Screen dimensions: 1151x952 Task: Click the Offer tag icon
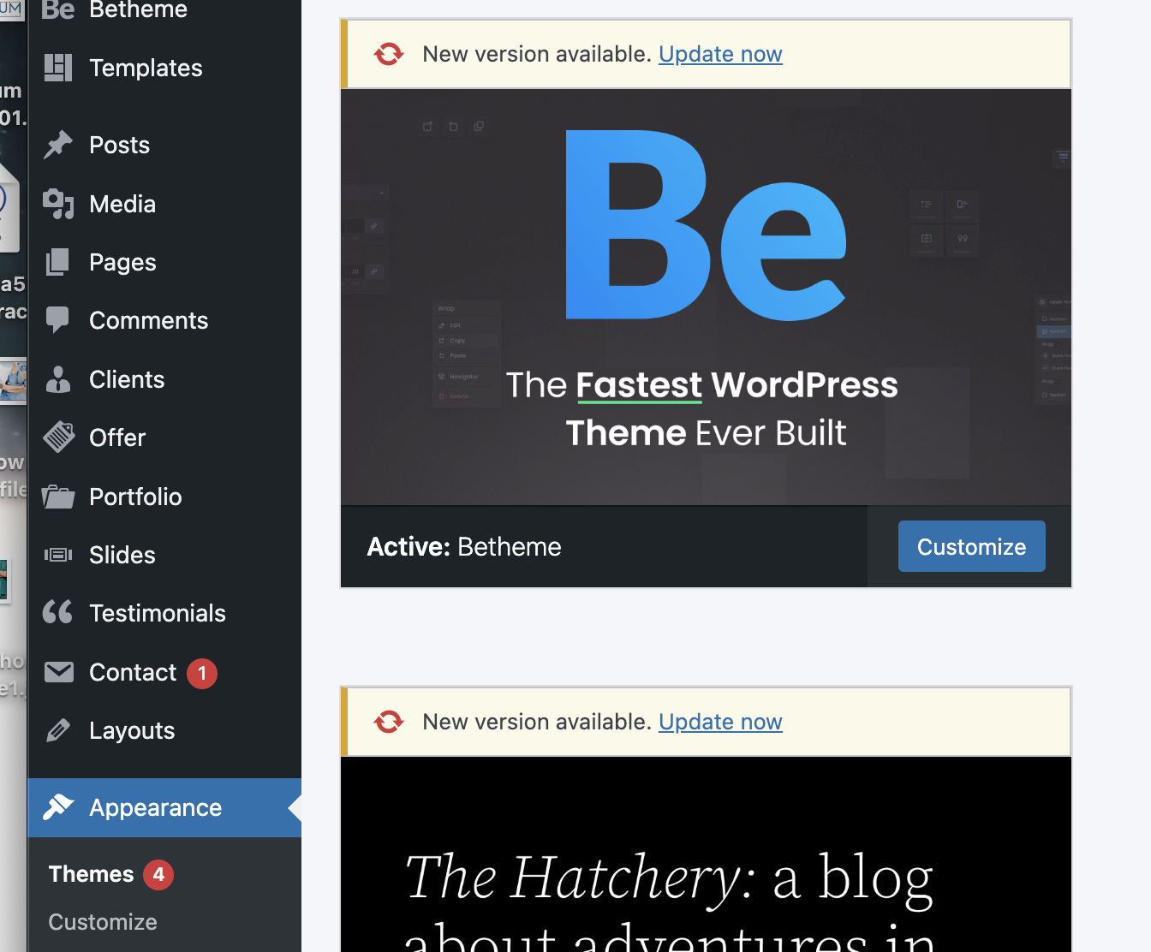(x=58, y=437)
